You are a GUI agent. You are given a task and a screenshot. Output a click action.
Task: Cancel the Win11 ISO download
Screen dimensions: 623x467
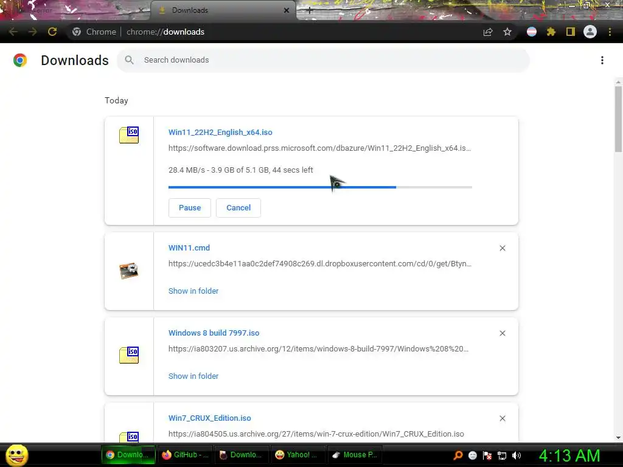click(238, 208)
